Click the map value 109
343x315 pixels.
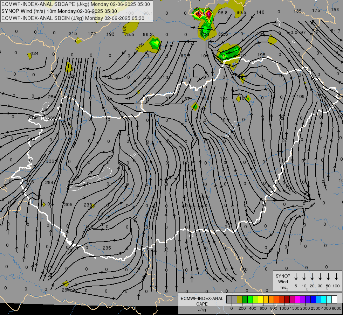pos(205,56)
